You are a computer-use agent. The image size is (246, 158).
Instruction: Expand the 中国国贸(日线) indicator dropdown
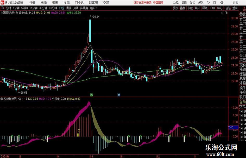pos(20,13)
